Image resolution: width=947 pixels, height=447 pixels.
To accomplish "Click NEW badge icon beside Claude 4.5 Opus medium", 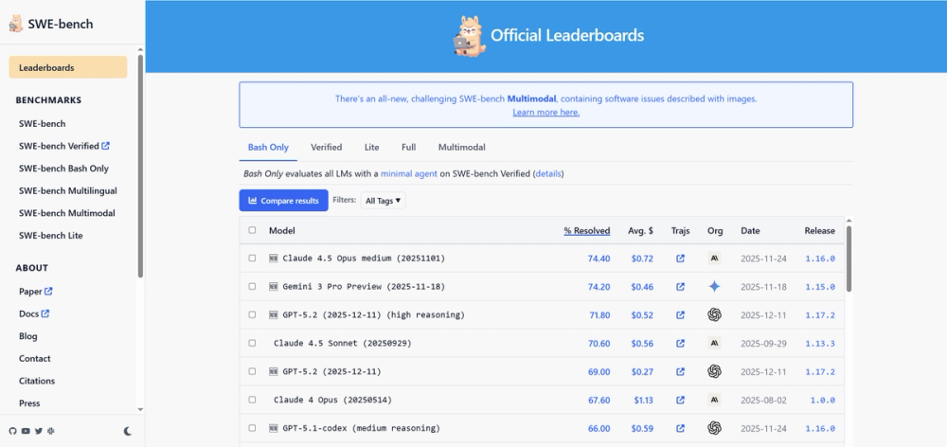I will (274, 259).
